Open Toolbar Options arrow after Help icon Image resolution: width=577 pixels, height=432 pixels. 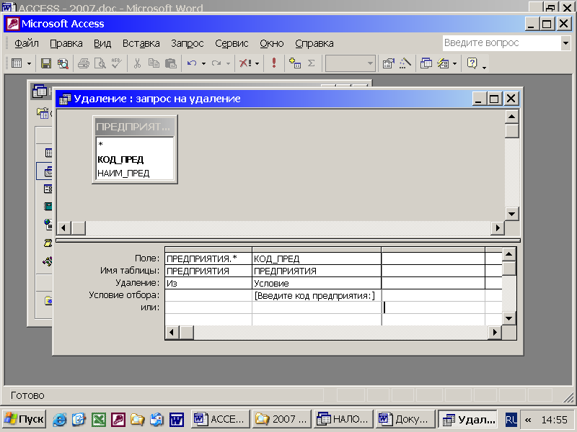484,67
